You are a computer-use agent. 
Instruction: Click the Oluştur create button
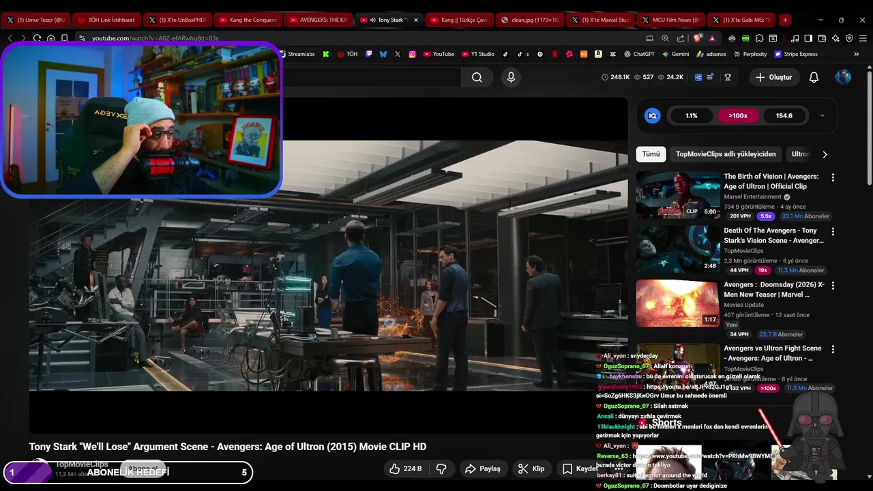(773, 78)
